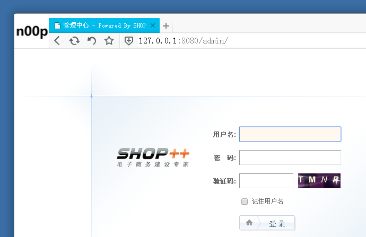Close the 管理中心 tab
Viewport: 366px width, 237px height.
153,25
